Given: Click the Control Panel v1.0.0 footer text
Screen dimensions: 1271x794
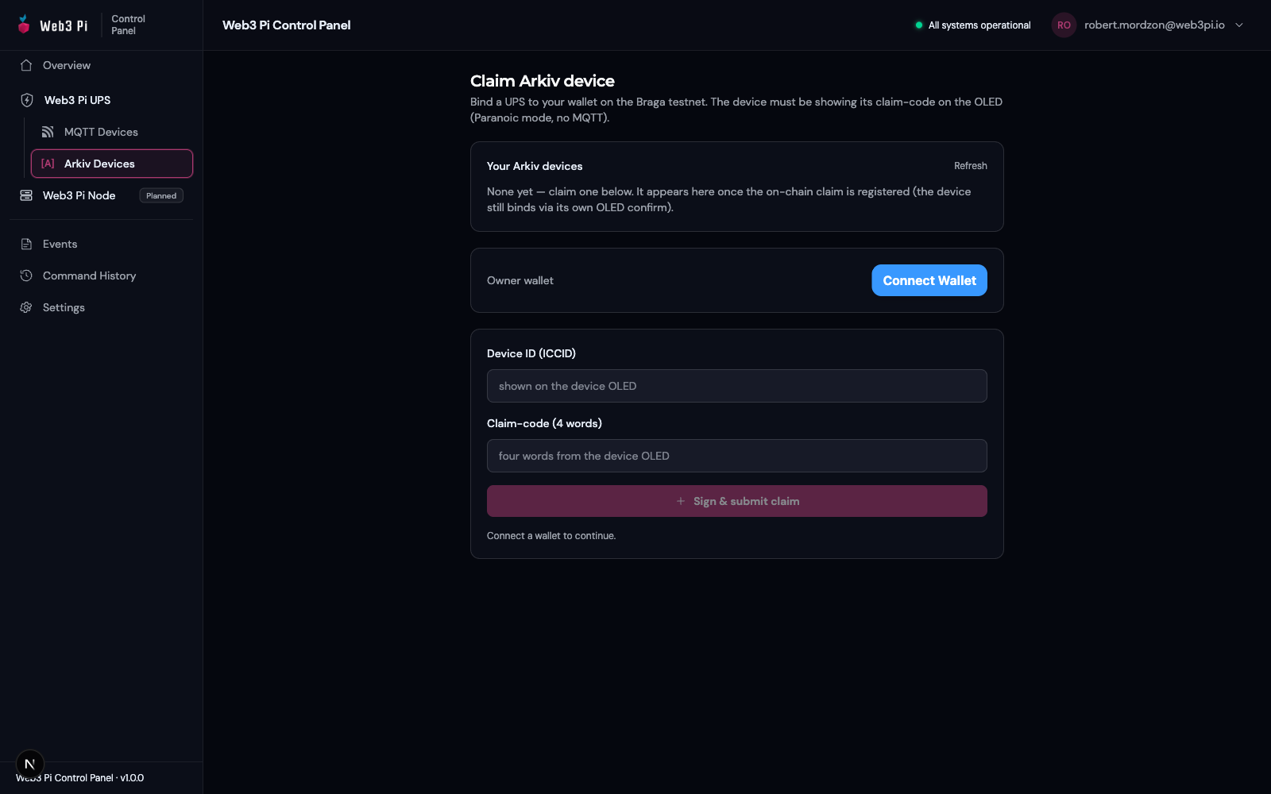Looking at the screenshot, I should click(80, 778).
